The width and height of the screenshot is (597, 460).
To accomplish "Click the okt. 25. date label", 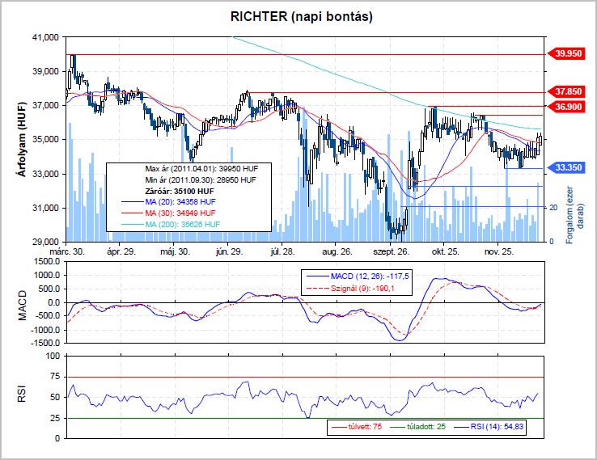I will coord(446,252).
